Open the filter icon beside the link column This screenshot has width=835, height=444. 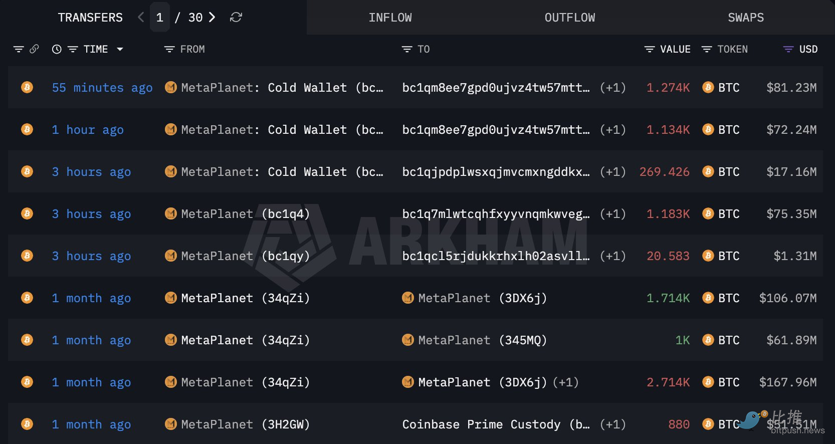19,49
